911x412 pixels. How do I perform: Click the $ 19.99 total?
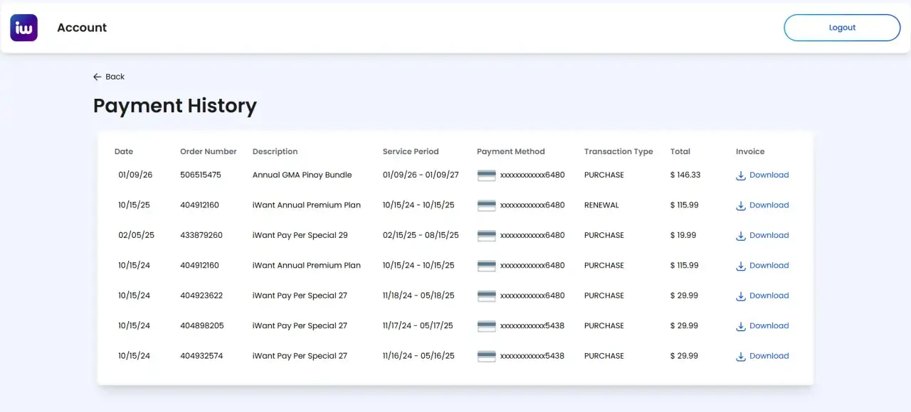click(683, 235)
